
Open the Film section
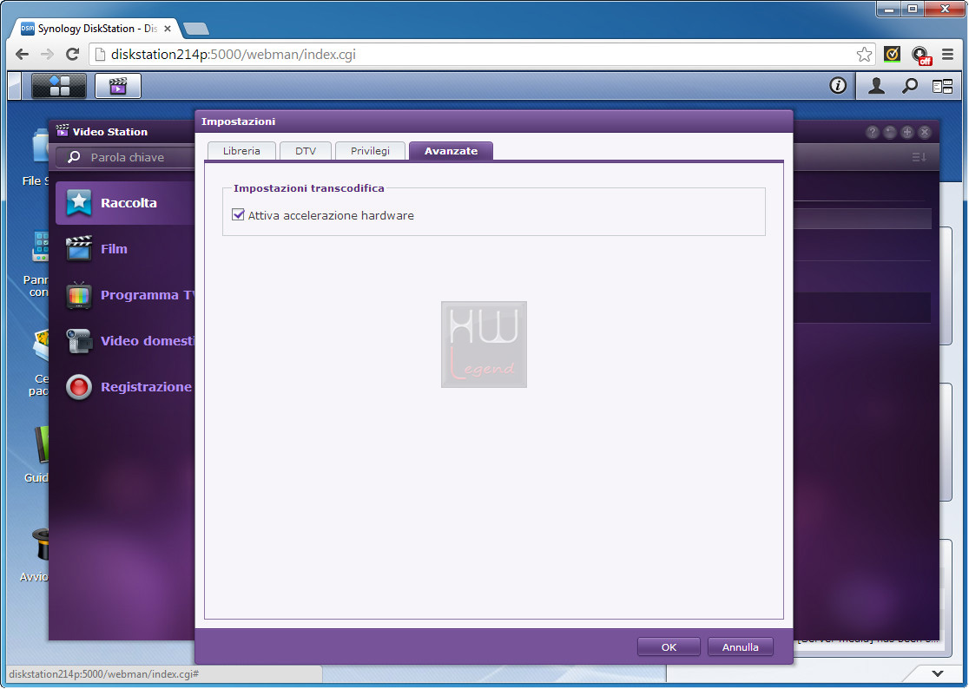pyautogui.click(x=125, y=248)
